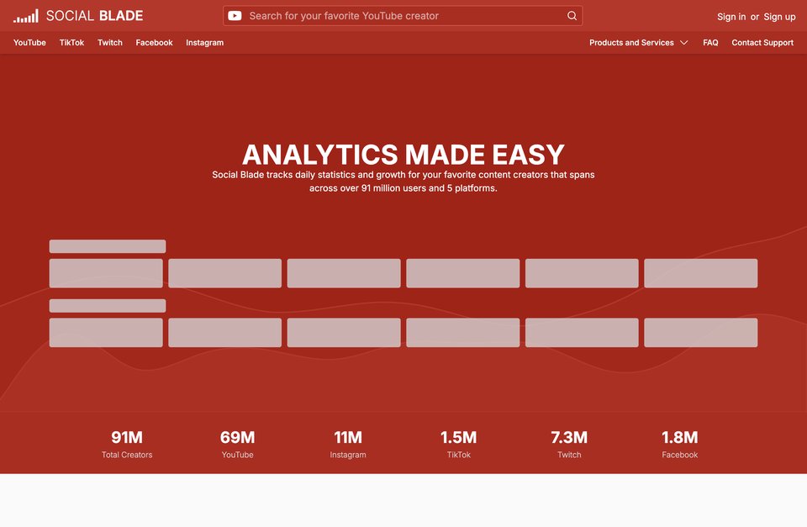Open the Instagram menu item

point(205,43)
